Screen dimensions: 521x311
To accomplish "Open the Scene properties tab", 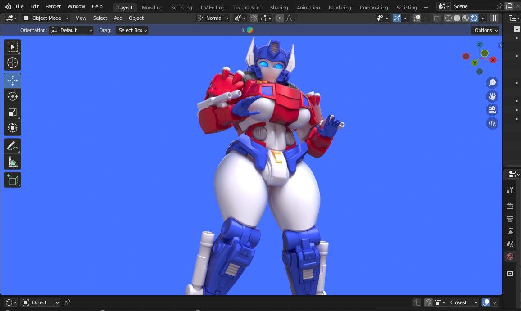I will pos(510,244).
